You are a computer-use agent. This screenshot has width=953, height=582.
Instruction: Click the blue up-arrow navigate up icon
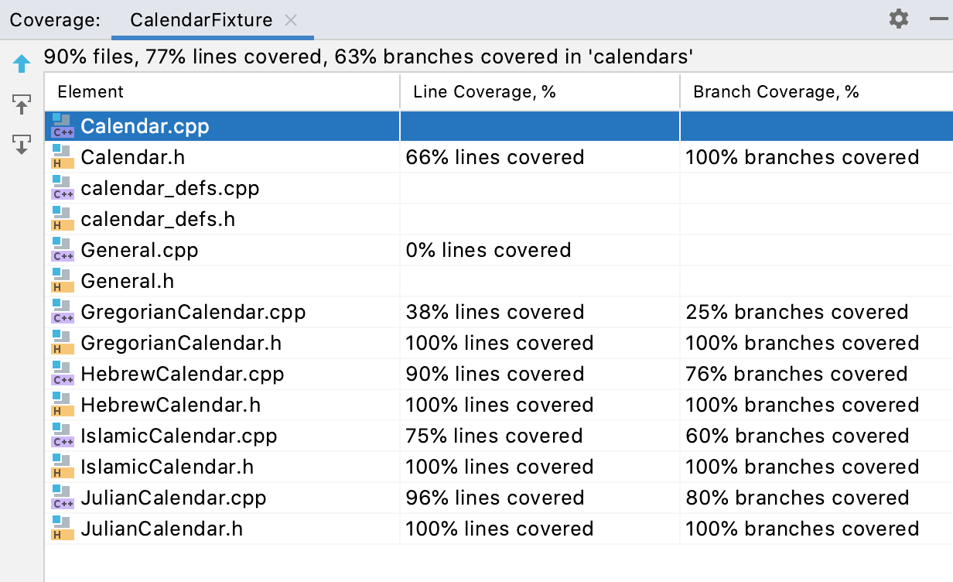pyautogui.click(x=22, y=63)
